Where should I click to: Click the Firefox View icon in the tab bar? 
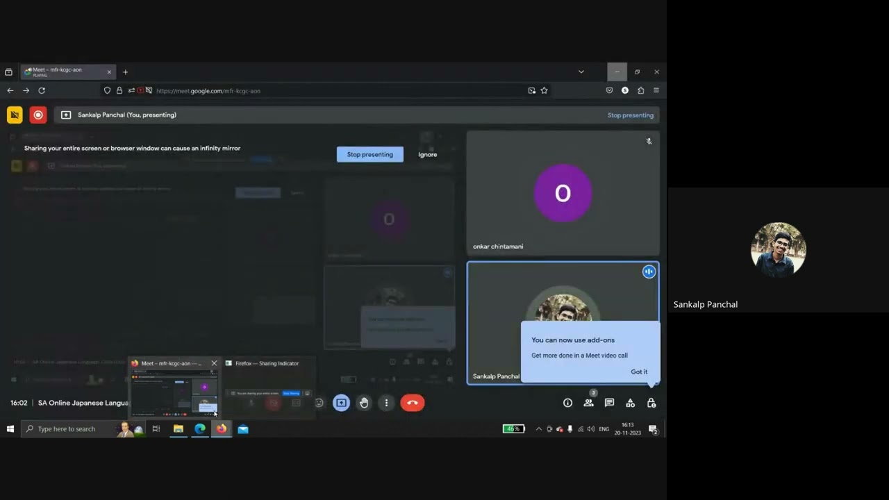(8, 72)
